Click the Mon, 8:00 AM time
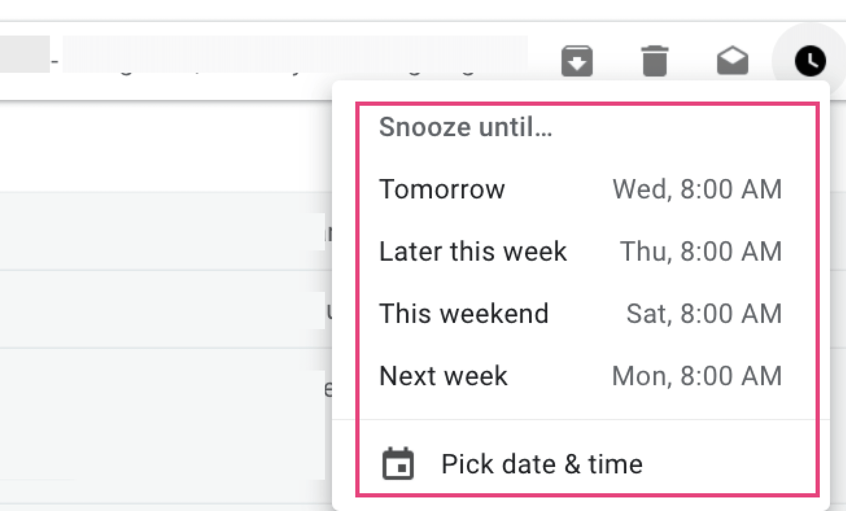 pyautogui.click(x=697, y=376)
